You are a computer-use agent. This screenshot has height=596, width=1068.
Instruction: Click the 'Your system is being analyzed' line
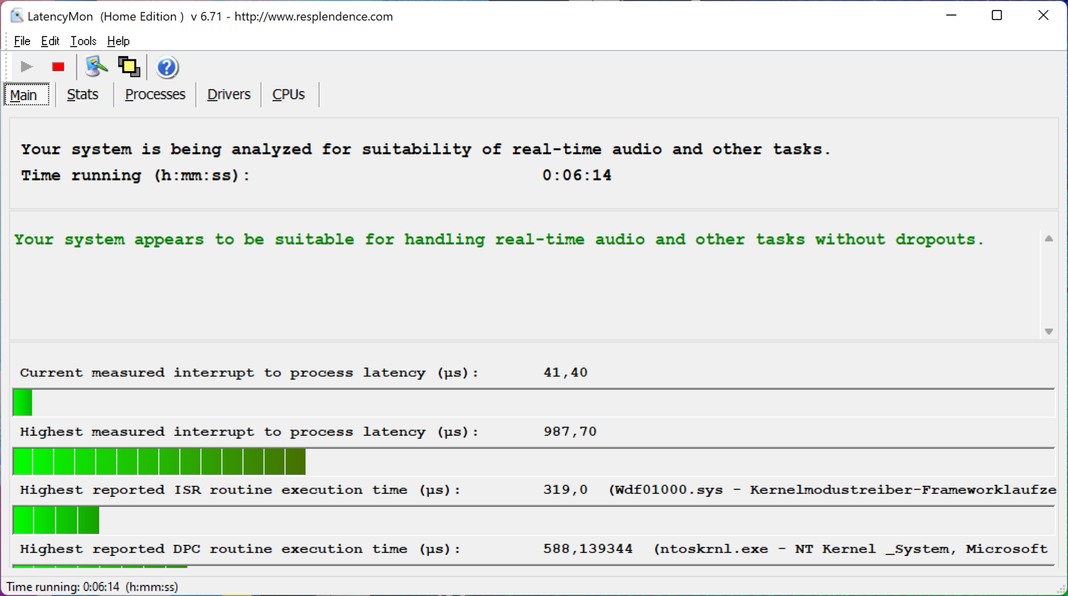pos(426,150)
